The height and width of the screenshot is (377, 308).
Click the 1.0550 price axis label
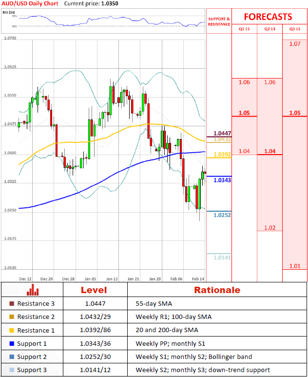10,95
